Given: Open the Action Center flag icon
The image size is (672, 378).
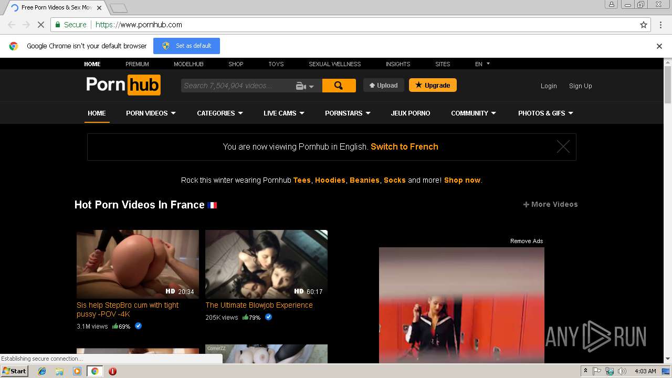Looking at the screenshot, I should [597, 371].
